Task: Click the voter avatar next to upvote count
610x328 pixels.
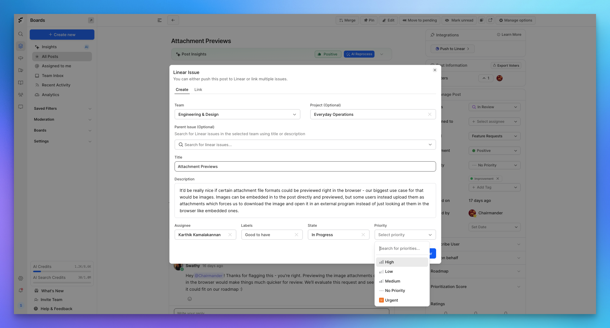Action: pos(500,78)
